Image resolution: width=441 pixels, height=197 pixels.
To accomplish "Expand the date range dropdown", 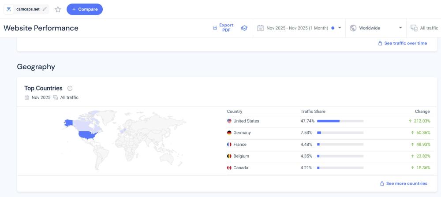I will 340,28.
